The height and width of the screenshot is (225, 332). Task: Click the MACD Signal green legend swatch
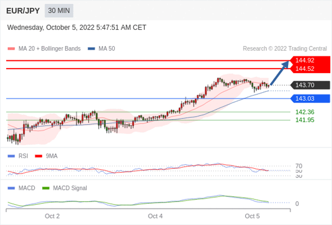coord(46,188)
